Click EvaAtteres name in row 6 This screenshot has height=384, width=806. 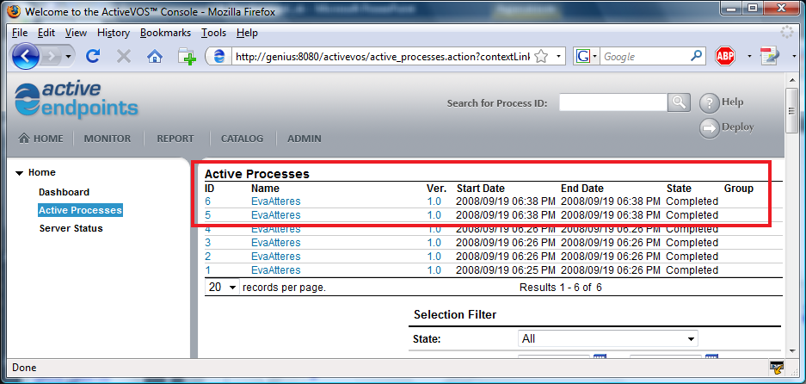coord(276,201)
